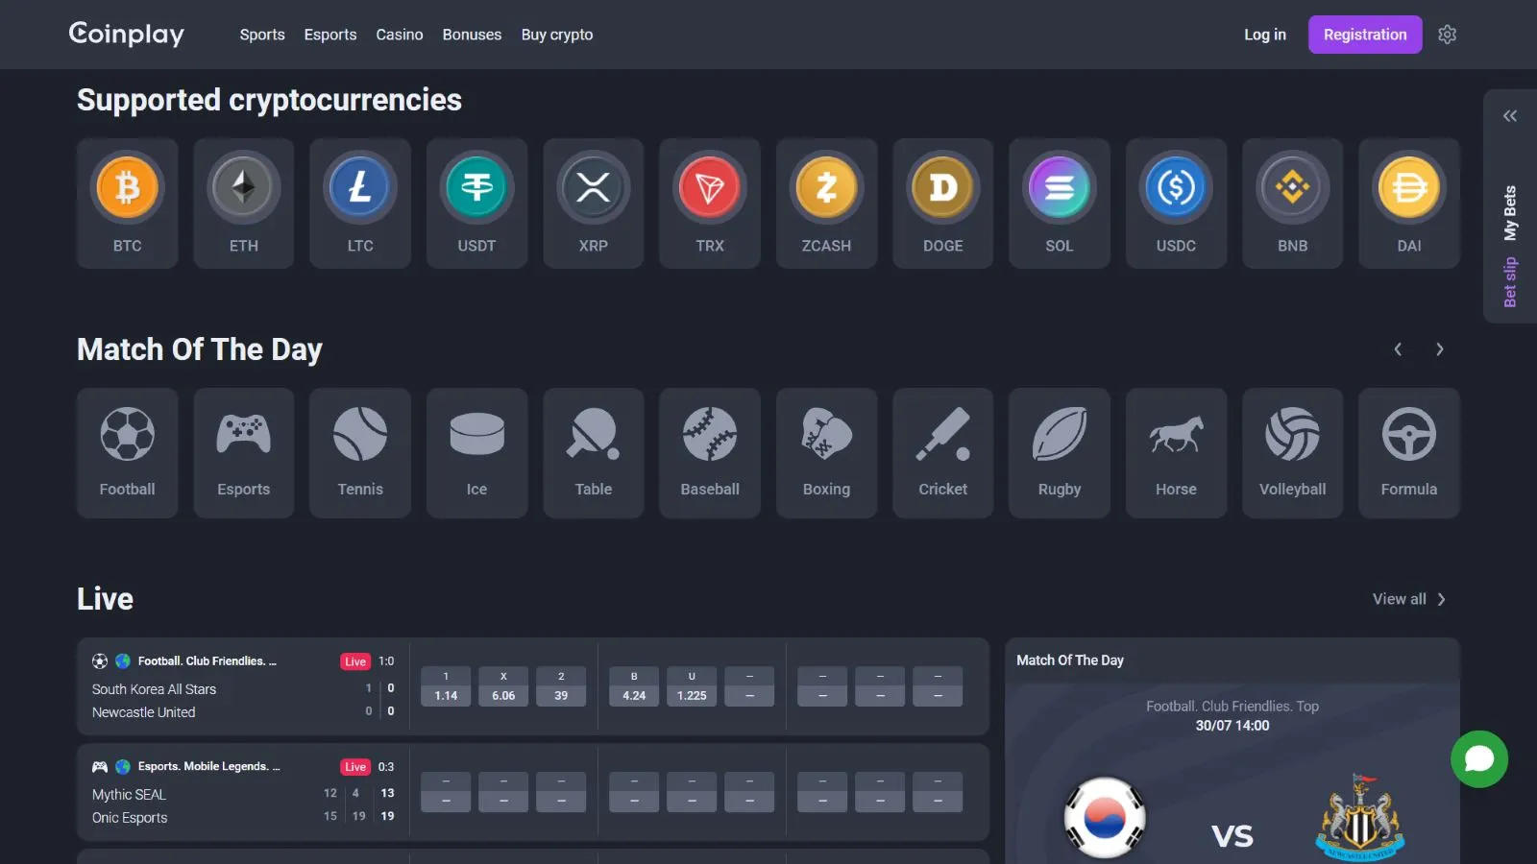Click the Newcastle United crest
Screen dimensions: 1537x864
click(x=1360, y=817)
